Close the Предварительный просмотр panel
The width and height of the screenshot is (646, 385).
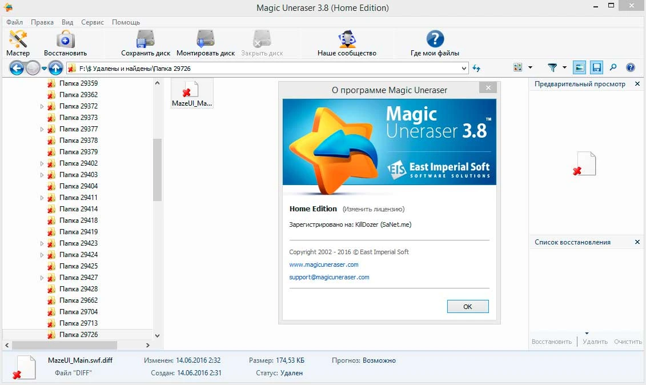pyautogui.click(x=637, y=83)
